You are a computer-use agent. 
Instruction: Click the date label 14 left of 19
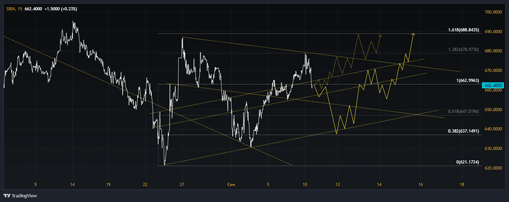click(72, 185)
